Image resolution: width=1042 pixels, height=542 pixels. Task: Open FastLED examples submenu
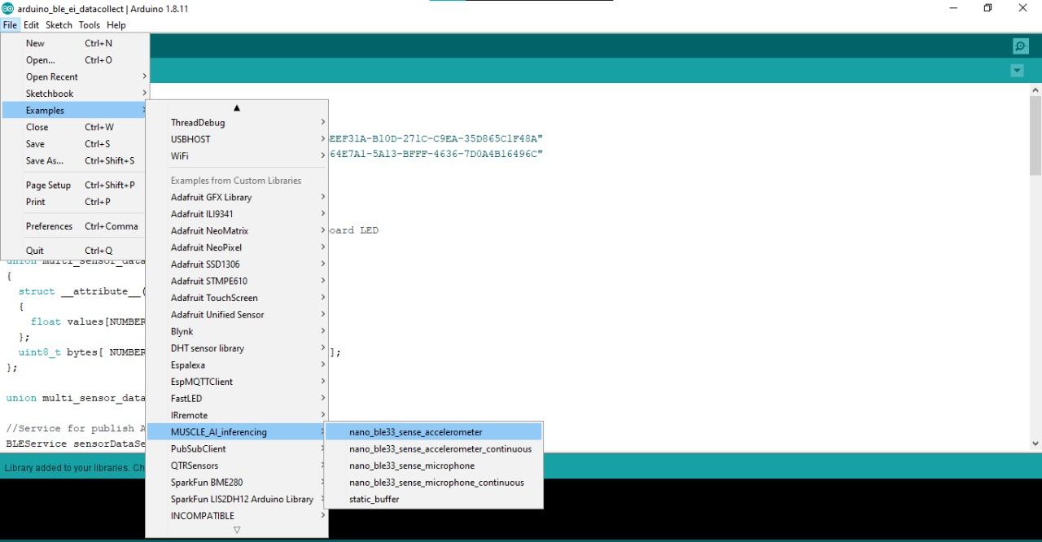[x=237, y=399]
